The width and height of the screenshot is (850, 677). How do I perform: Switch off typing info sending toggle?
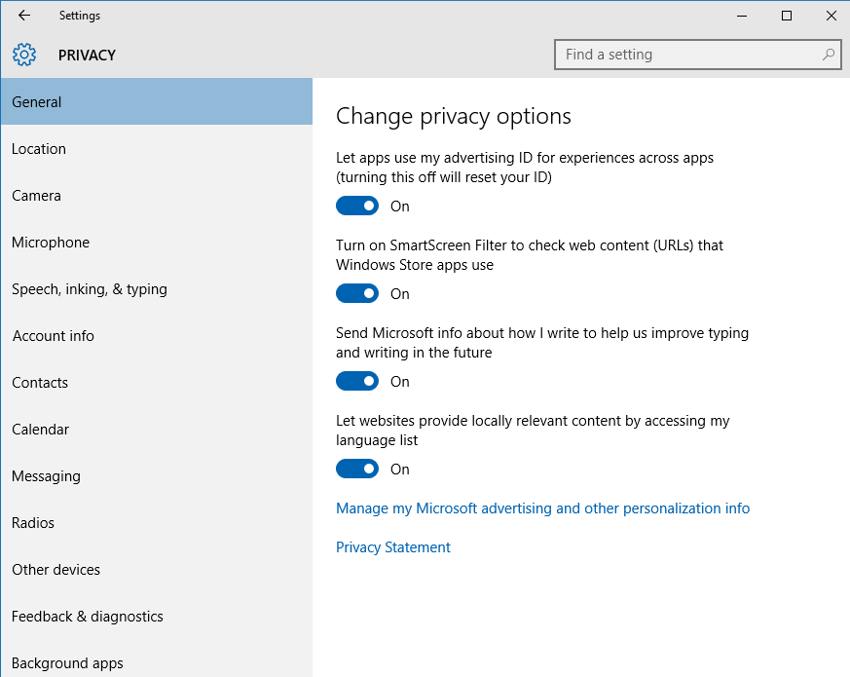pos(357,381)
